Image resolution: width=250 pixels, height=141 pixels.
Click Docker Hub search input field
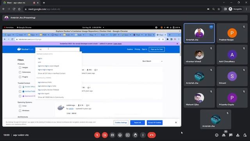click(57, 49)
